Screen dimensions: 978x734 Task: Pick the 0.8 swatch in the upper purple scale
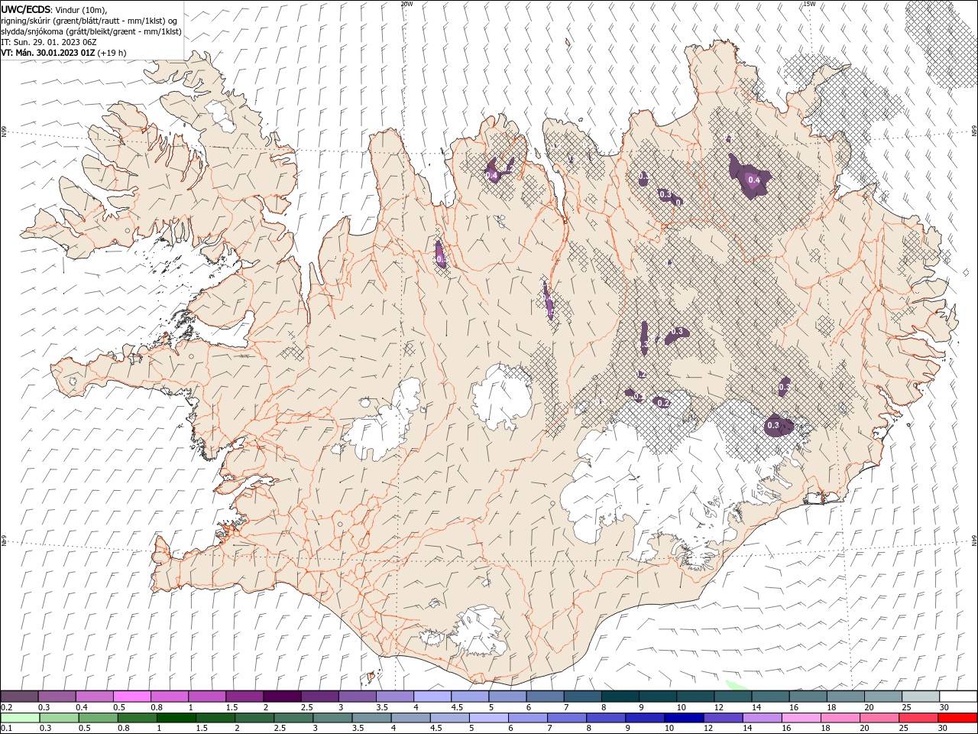tap(169, 696)
